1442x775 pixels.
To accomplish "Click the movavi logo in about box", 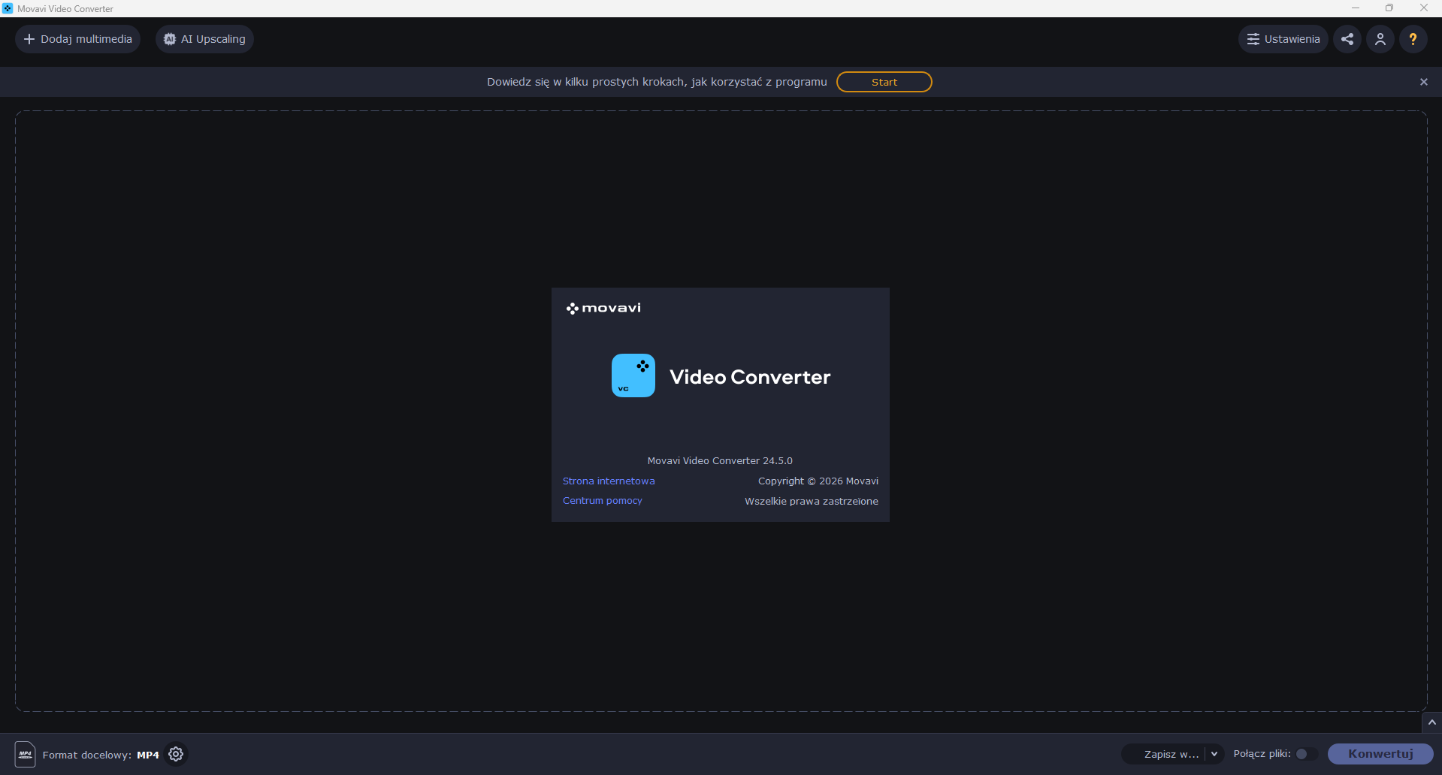I will 603,308.
